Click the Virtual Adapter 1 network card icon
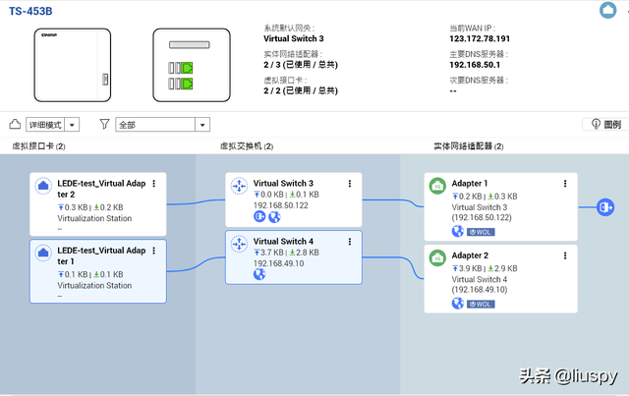The height and width of the screenshot is (396, 629). (x=43, y=253)
